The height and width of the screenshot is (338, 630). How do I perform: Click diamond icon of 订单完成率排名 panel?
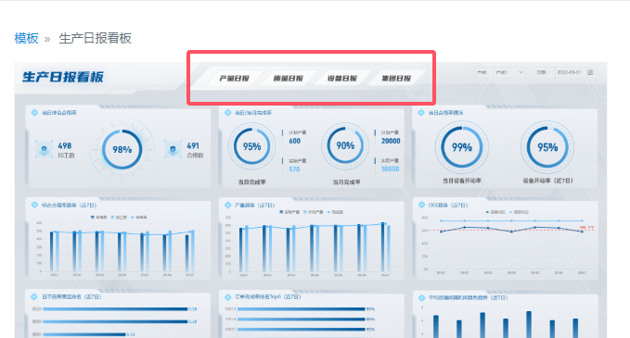[x=228, y=296]
